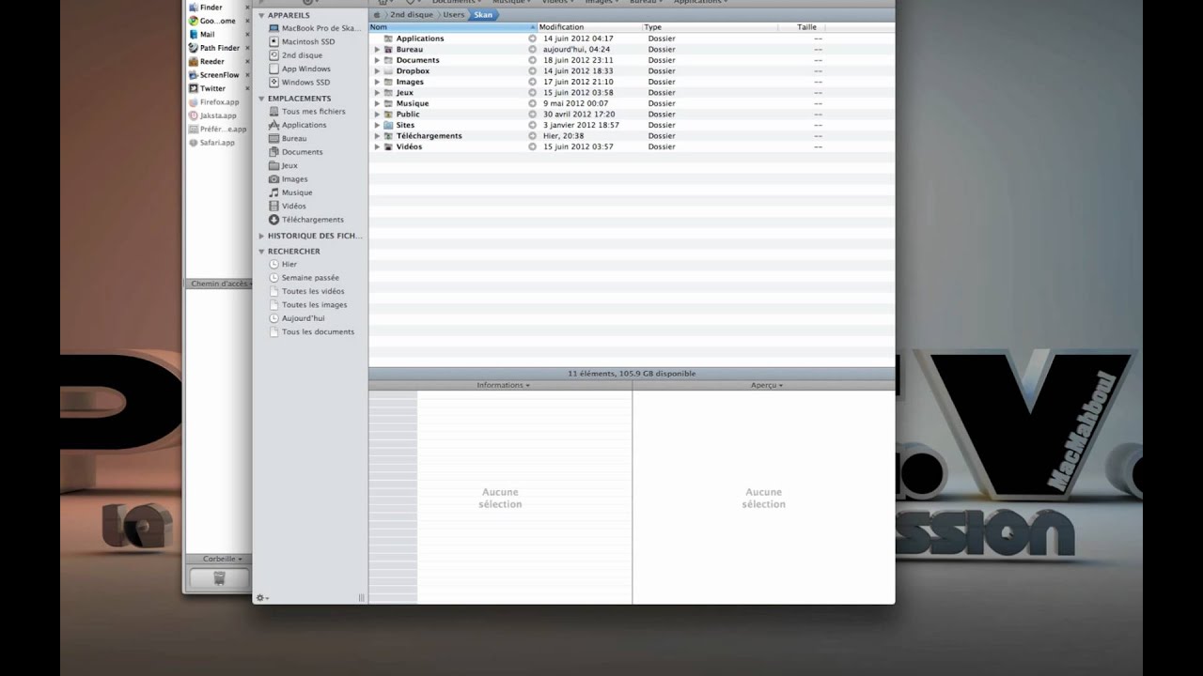Image resolution: width=1203 pixels, height=676 pixels.
Task: Select the Hier saved search
Action: tap(282, 264)
